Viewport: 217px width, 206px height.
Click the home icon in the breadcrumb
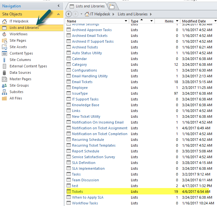(x=87, y=14)
